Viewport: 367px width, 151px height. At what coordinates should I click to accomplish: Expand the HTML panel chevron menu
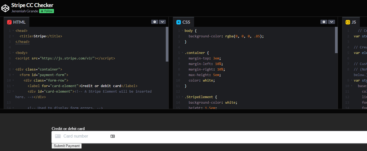[162, 22]
